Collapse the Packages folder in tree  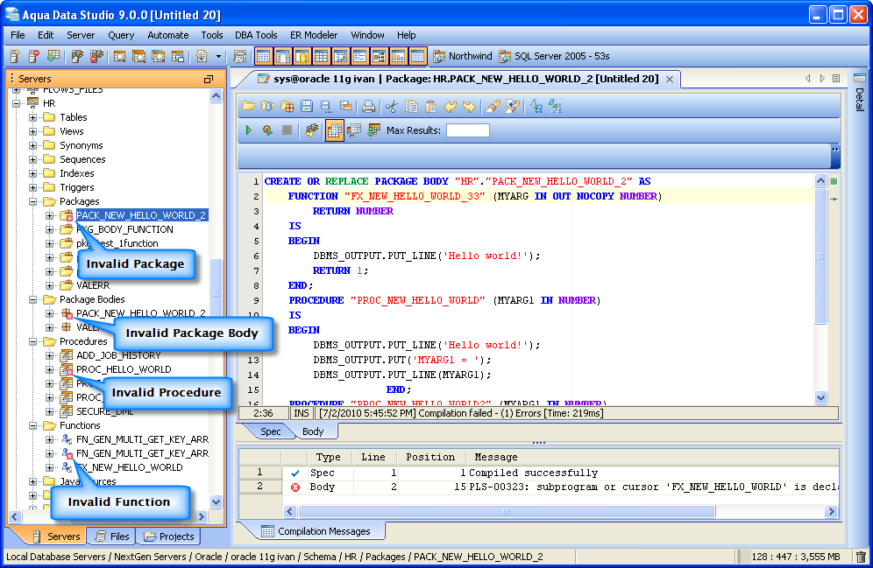click(x=33, y=201)
